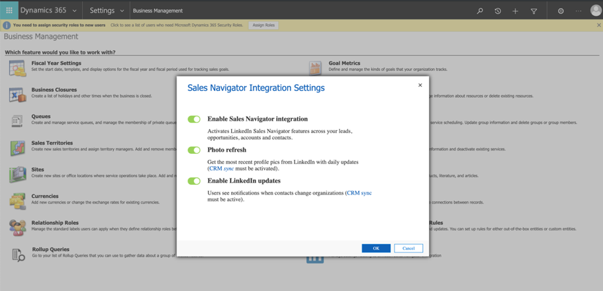Confirm settings with the OK button
This screenshot has width=603, height=291.
click(x=376, y=248)
